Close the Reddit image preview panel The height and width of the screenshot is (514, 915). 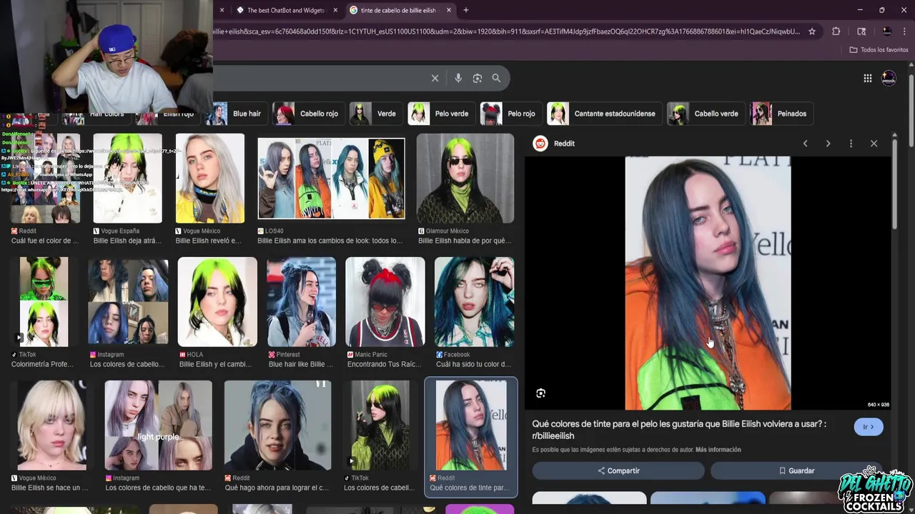click(x=874, y=143)
